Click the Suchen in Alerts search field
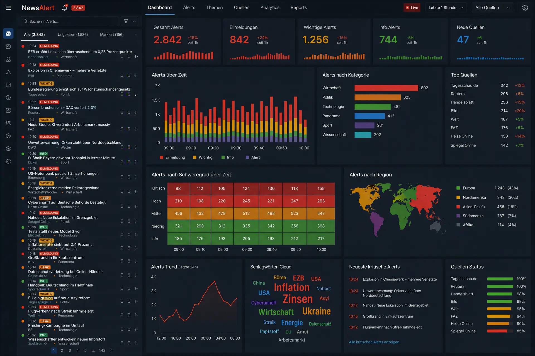The height and width of the screenshot is (356, 535). coord(70,21)
